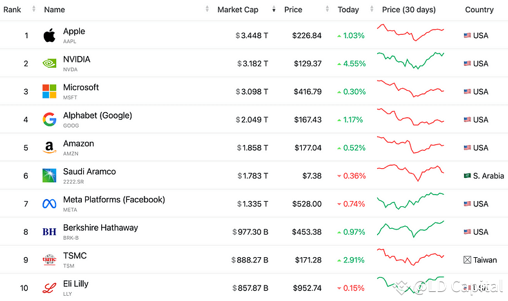
Task: Click Saudi Aramco's 30-day price sparkline
Action: point(411,171)
